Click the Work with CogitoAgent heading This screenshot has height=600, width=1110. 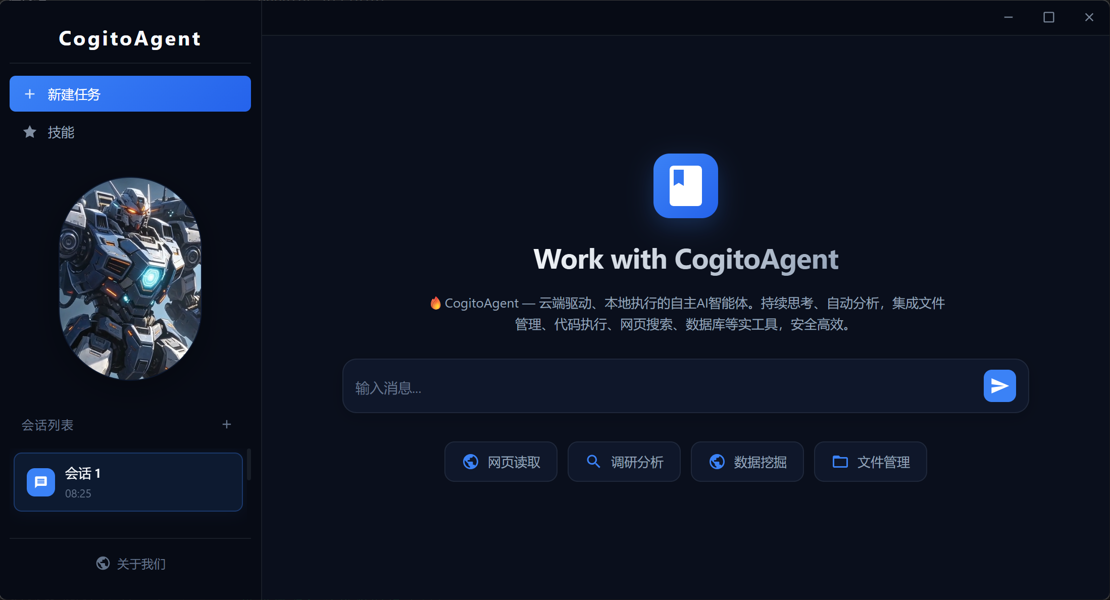tap(686, 260)
